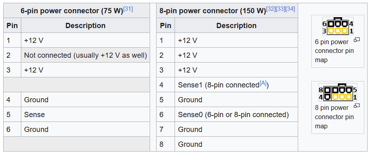Click the 6-pin power connector table header

(77, 10)
